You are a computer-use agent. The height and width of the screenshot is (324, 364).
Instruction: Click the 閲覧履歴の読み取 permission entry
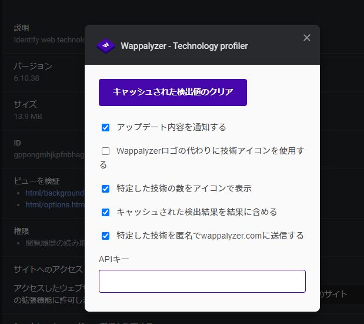pos(55,243)
